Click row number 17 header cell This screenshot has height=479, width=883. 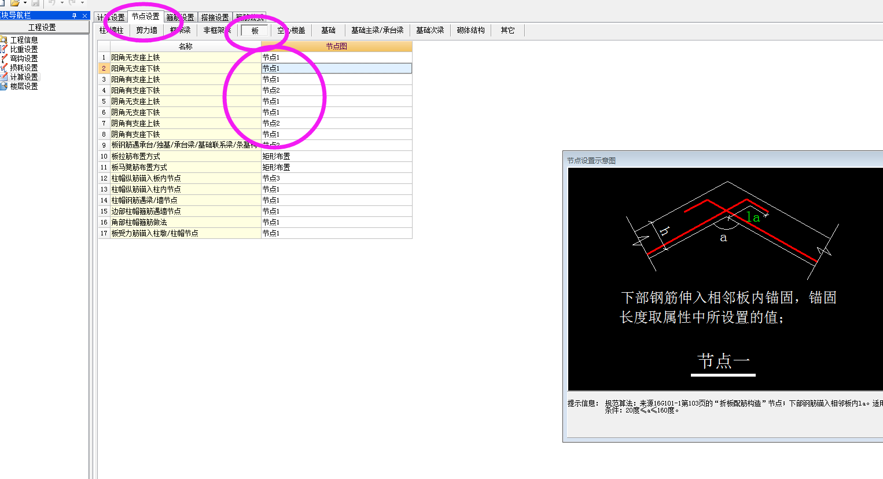pyautogui.click(x=104, y=233)
